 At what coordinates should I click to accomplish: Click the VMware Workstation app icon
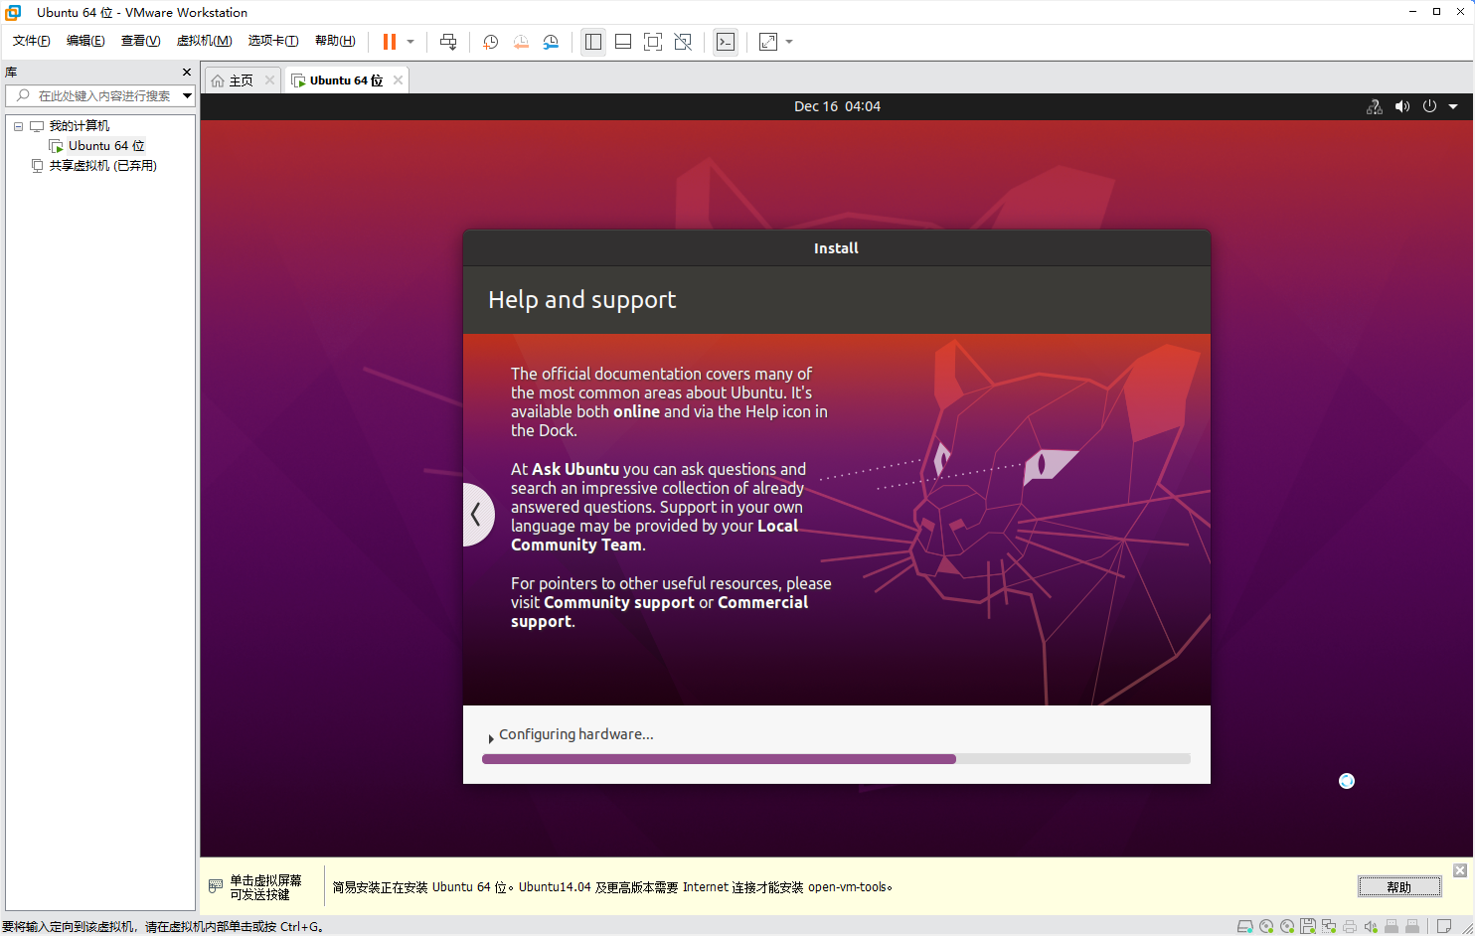(13, 12)
